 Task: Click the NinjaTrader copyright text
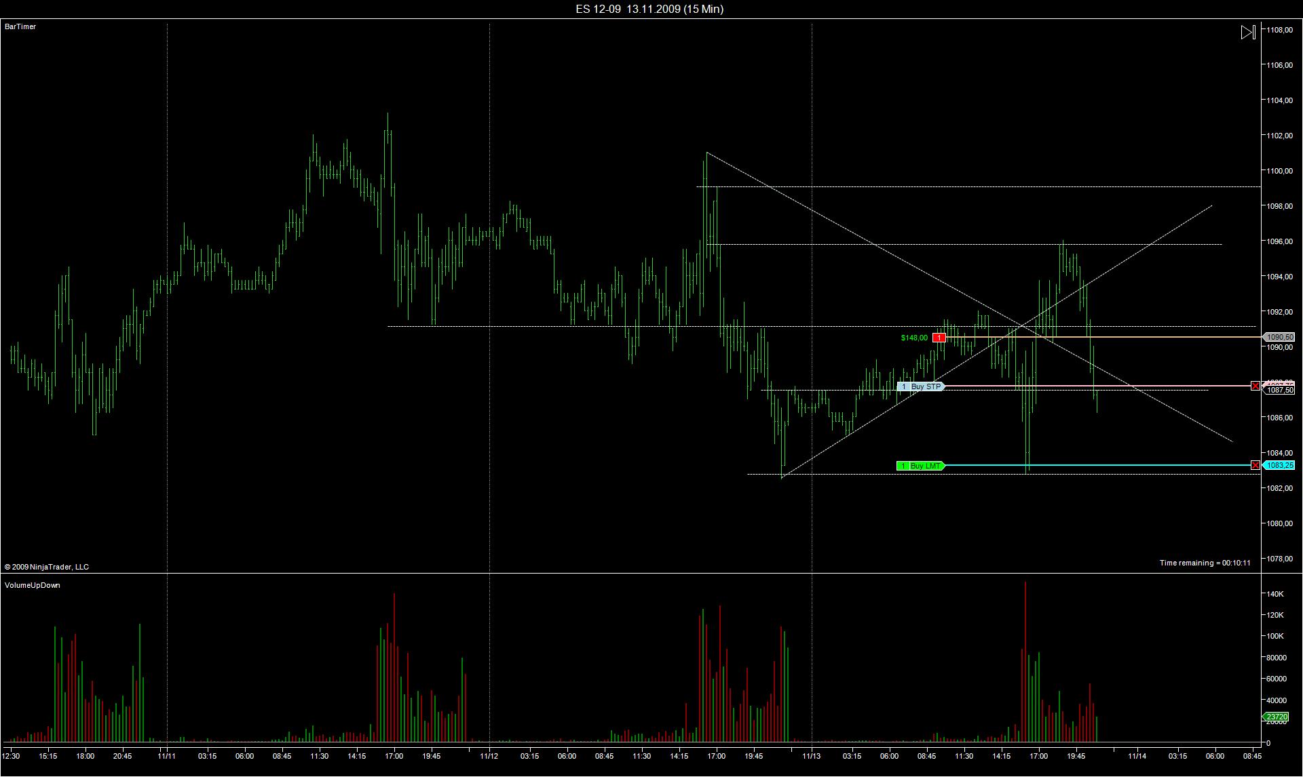coord(47,567)
